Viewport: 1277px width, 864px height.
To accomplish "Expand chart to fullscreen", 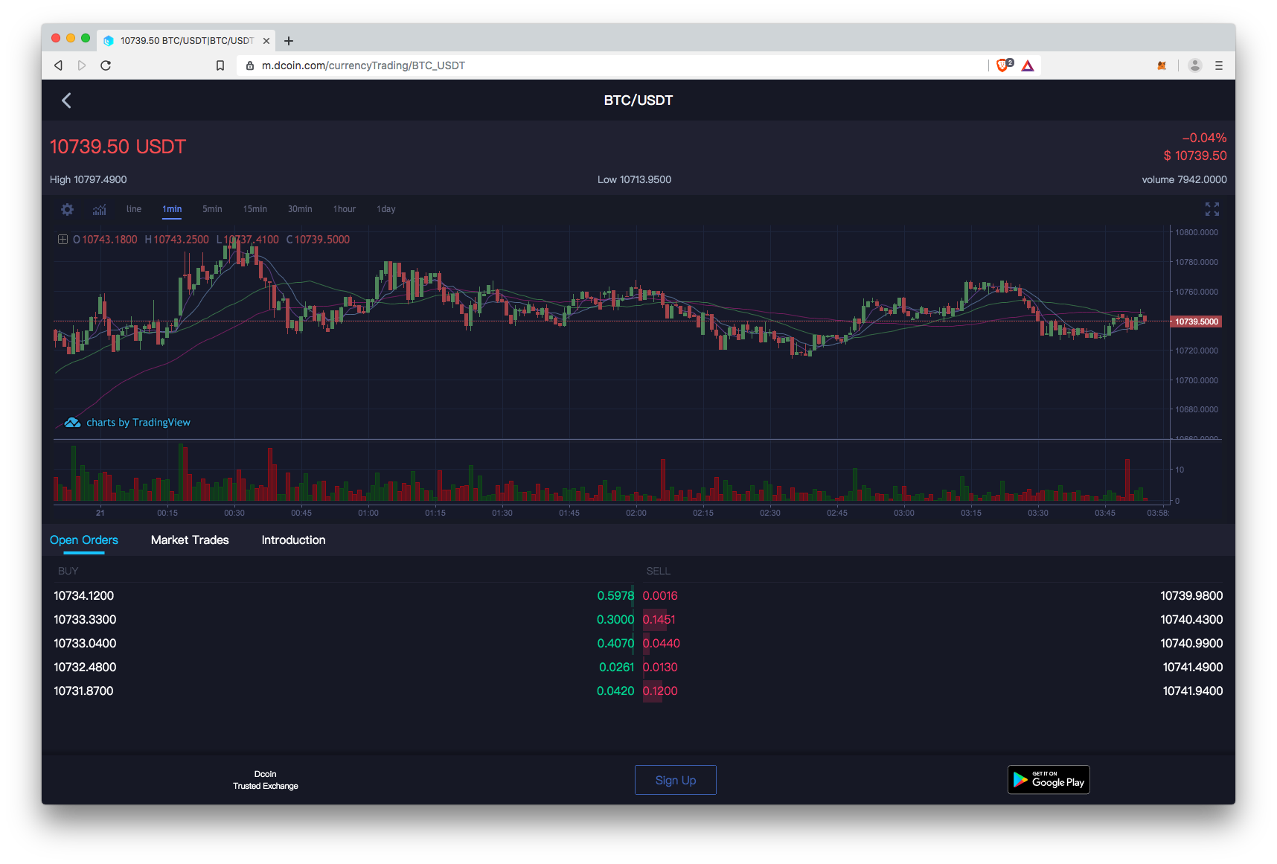I will tap(1212, 209).
